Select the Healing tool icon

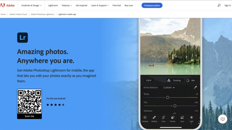tap(154, 117)
